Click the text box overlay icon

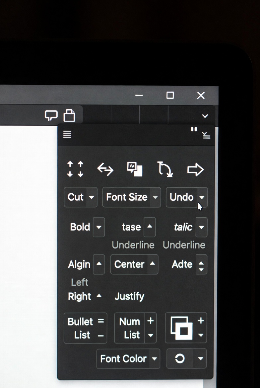tap(135, 169)
